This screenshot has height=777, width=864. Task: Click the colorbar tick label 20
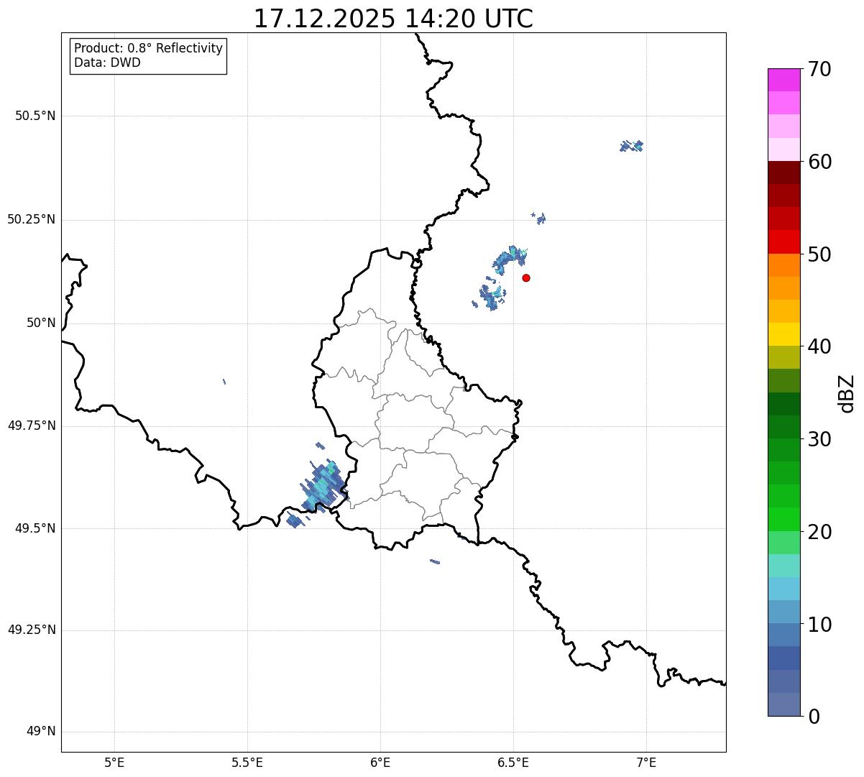[819, 532]
